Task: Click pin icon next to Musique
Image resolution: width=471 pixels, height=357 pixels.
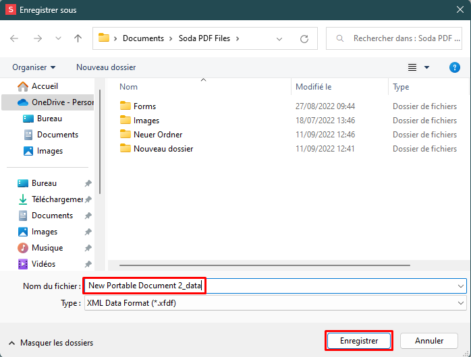Action: coord(88,248)
